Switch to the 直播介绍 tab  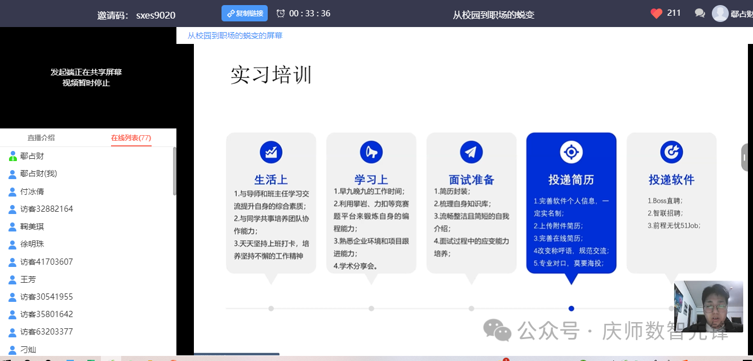coord(41,138)
